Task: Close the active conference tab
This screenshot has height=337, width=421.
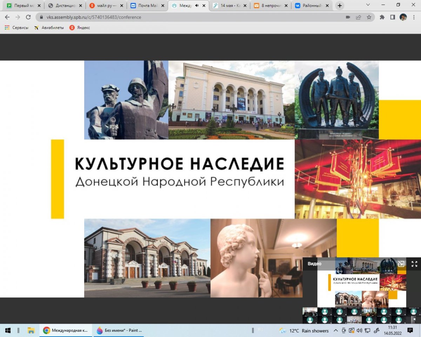Action: pyautogui.click(x=204, y=6)
